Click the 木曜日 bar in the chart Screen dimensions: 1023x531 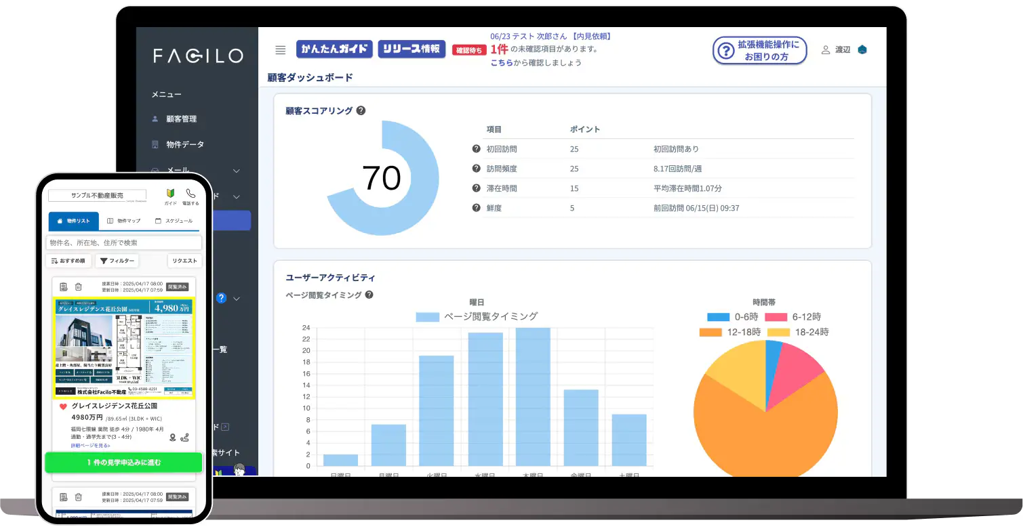tap(532, 396)
